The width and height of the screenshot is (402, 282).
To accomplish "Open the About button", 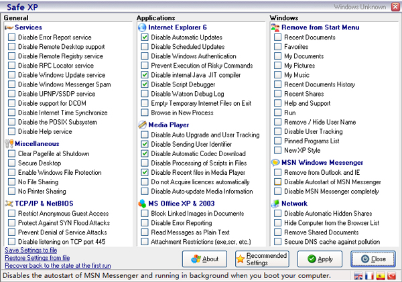I will [x=204, y=259].
